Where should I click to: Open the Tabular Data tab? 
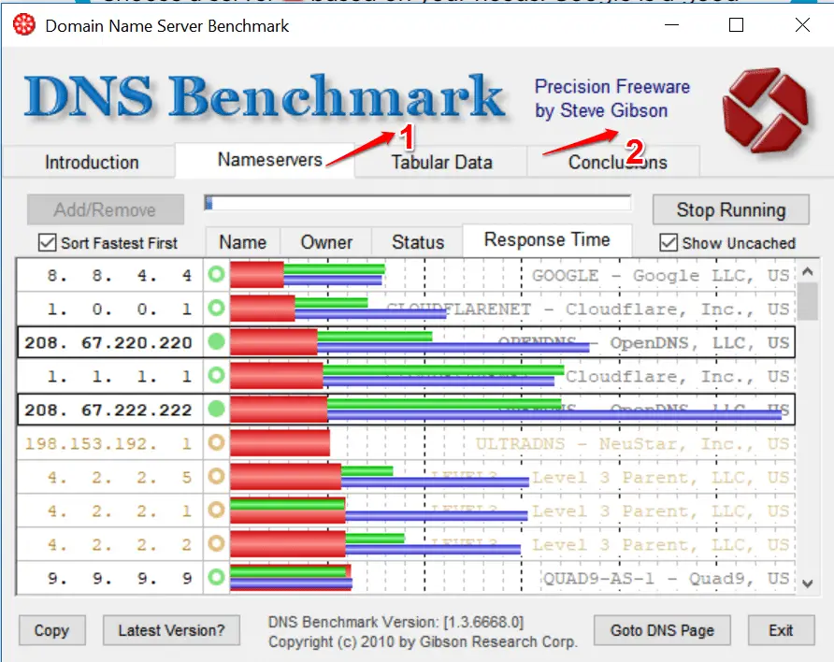441,162
